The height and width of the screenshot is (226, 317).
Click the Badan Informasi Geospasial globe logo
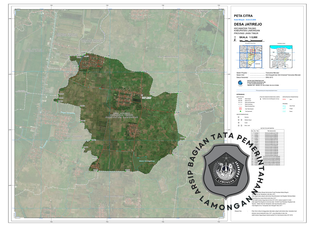(x=240, y=83)
